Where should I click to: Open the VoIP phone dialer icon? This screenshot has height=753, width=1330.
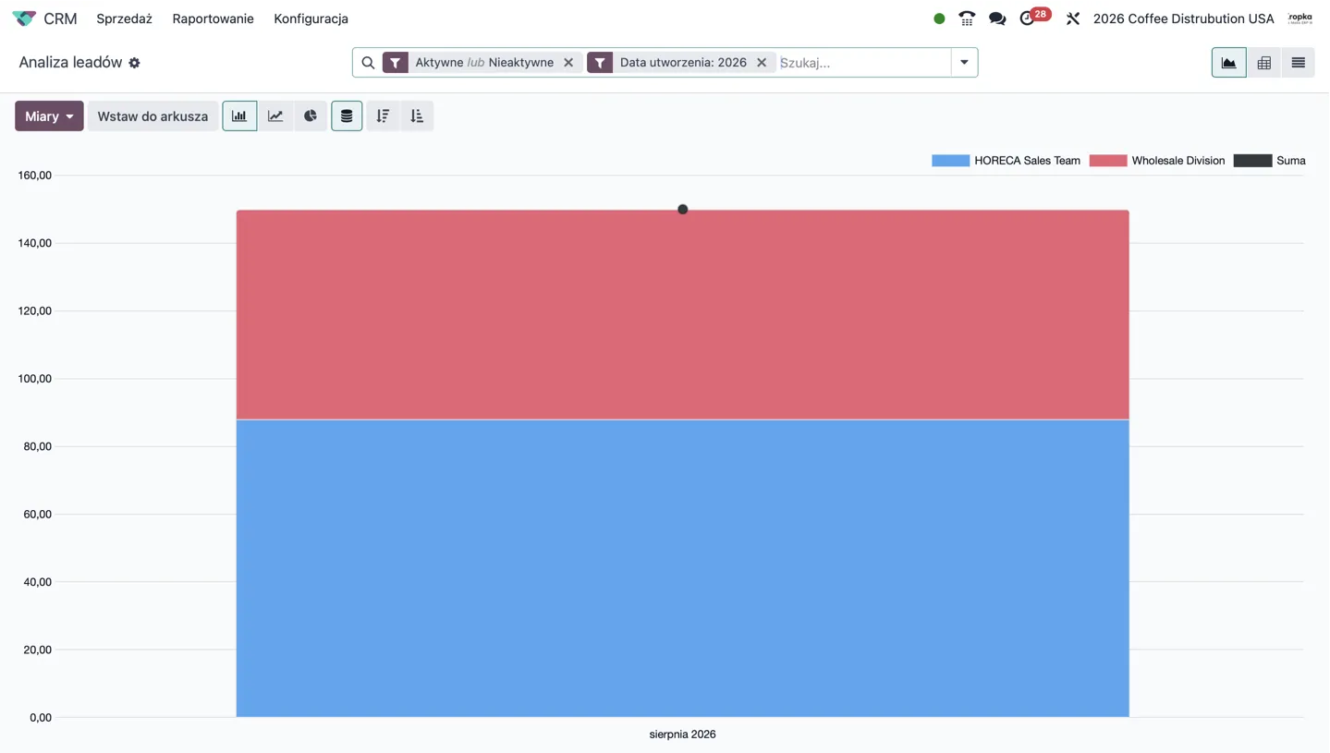click(967, 18)
